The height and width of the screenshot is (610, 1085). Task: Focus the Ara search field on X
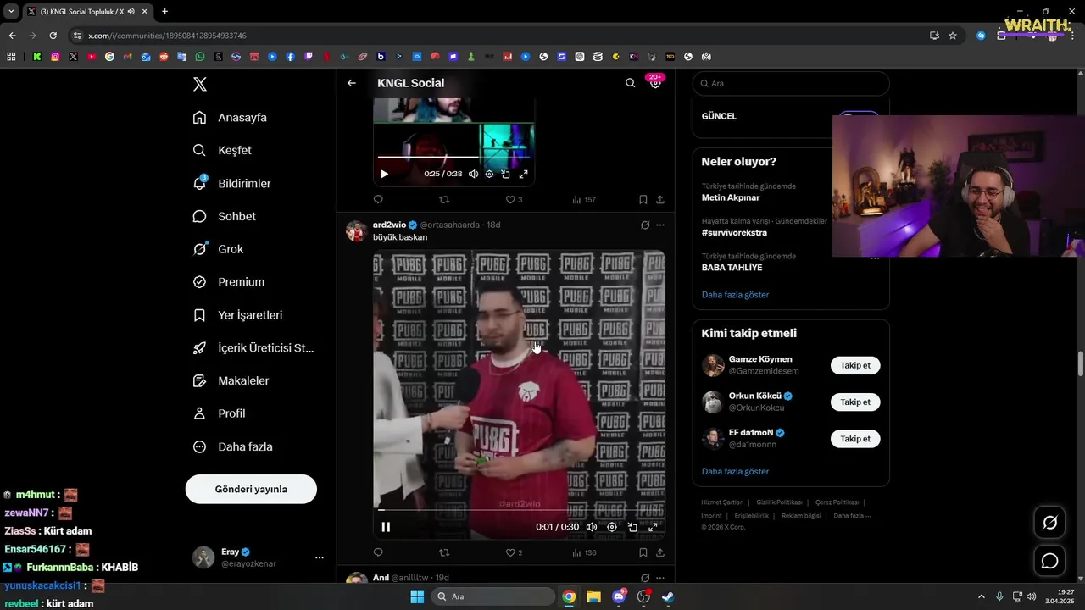click(x=791, y=83)
